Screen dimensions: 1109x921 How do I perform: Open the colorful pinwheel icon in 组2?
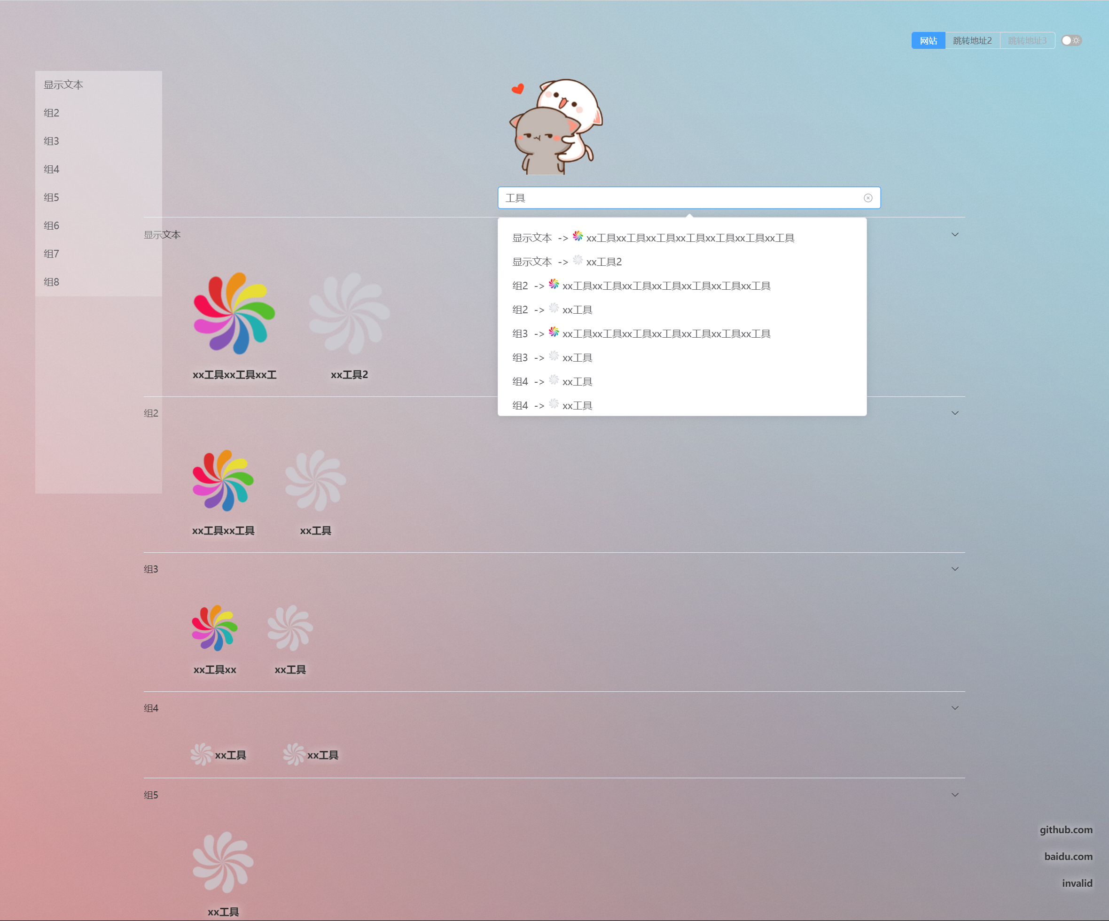(223, 480)
